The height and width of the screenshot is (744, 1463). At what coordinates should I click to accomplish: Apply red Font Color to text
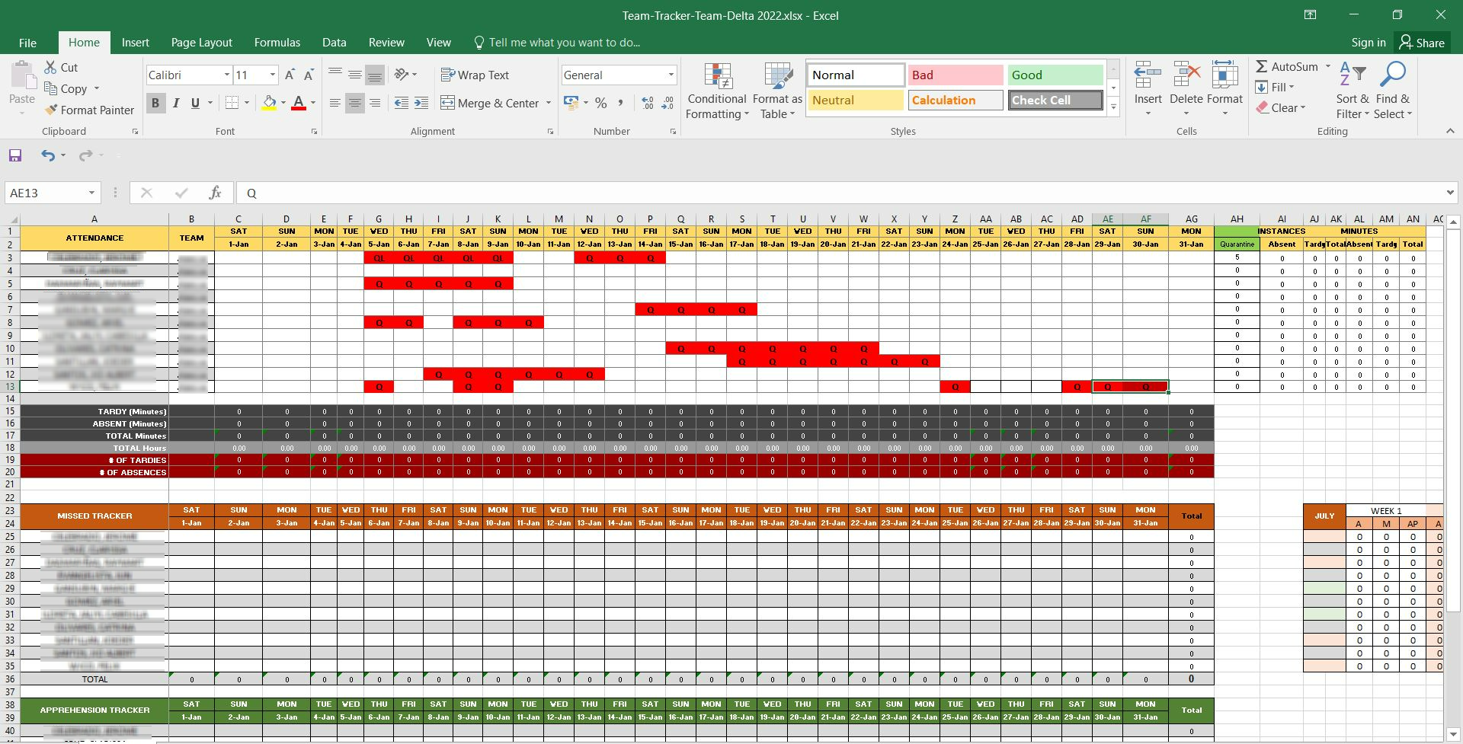pyautogui.click(x=299, y=103)
